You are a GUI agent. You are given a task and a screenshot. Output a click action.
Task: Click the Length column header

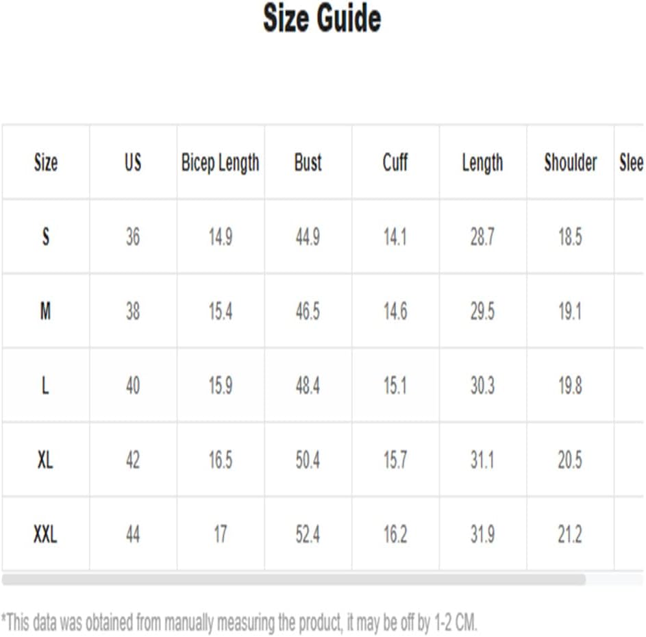(482, 162)
